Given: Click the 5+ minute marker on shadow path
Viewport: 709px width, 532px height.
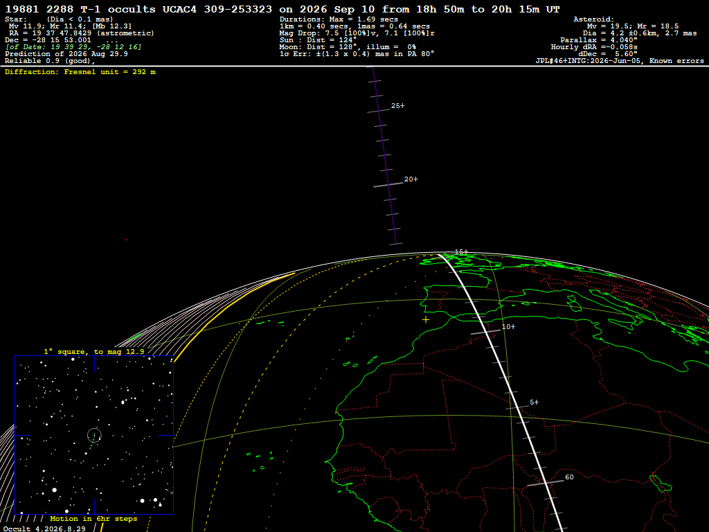Looking at the screenshot, I should point(517,407).
